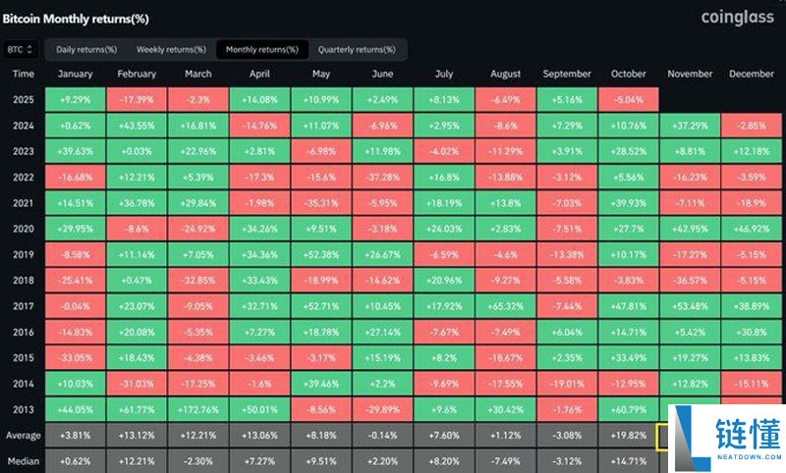
Task: Click the 2025 October cell -5.04%
Action: [x=628, y=100]
